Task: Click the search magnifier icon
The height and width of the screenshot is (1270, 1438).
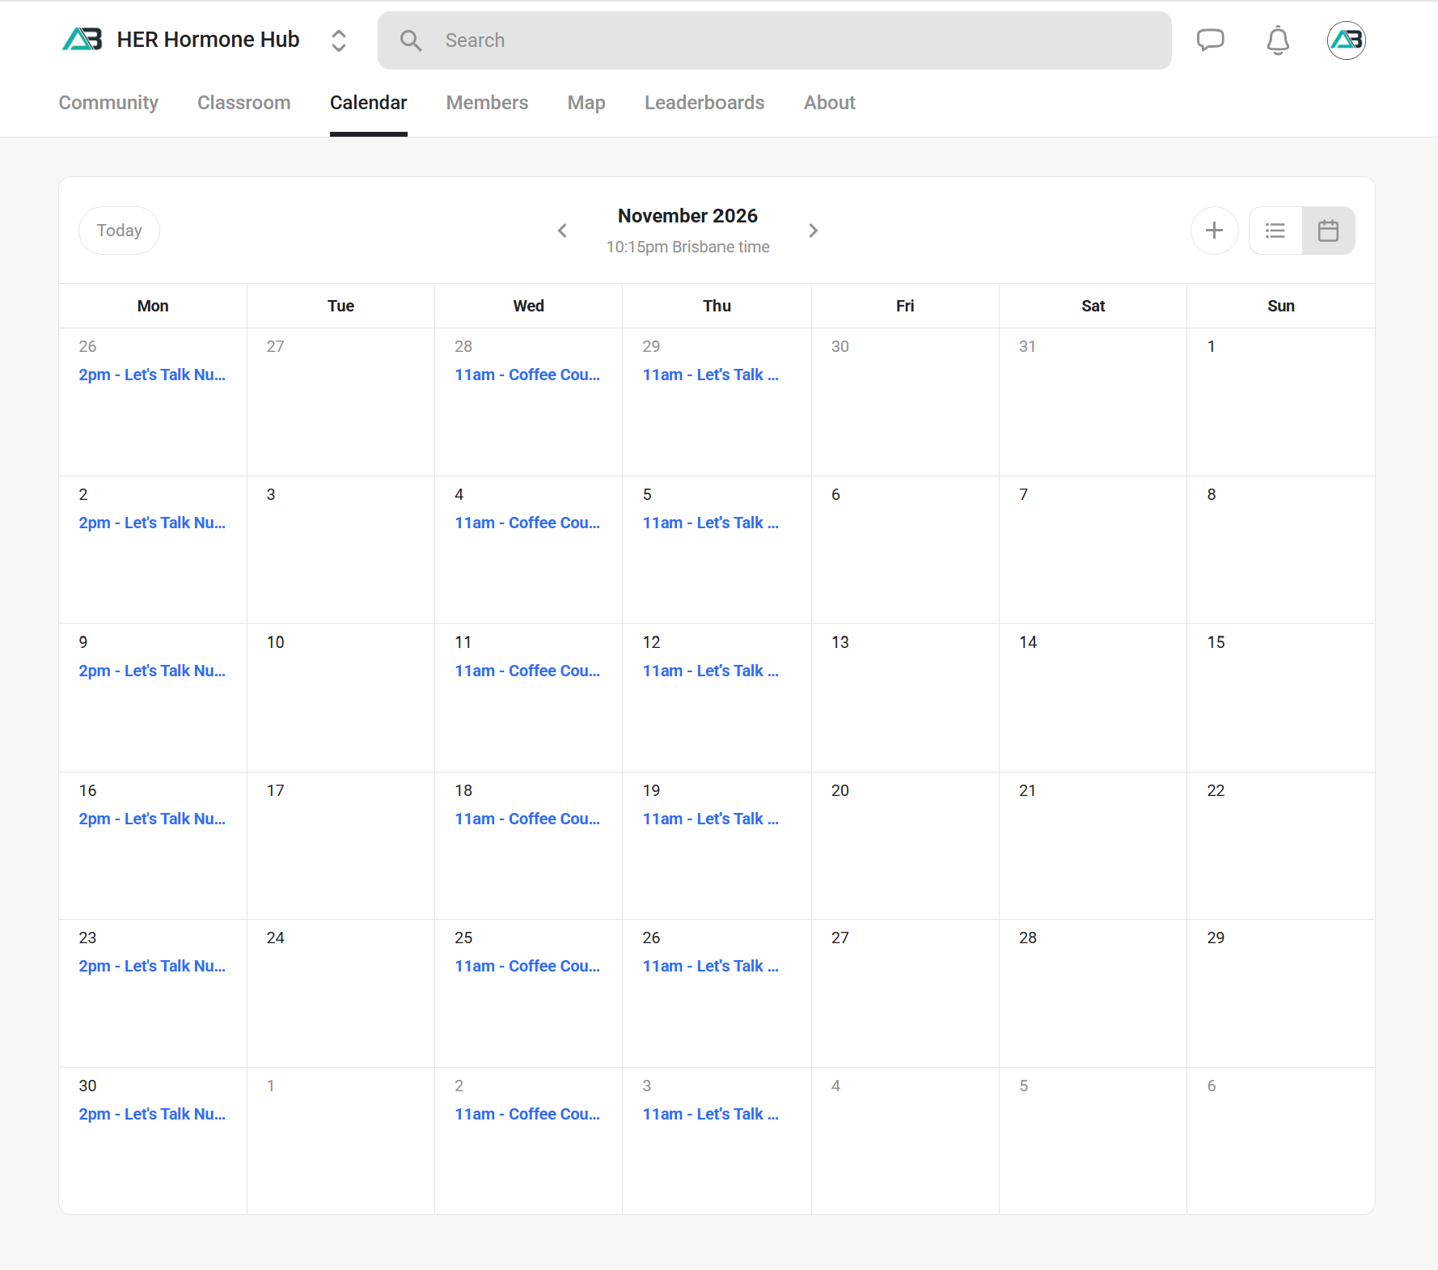Action: point(411,40)
